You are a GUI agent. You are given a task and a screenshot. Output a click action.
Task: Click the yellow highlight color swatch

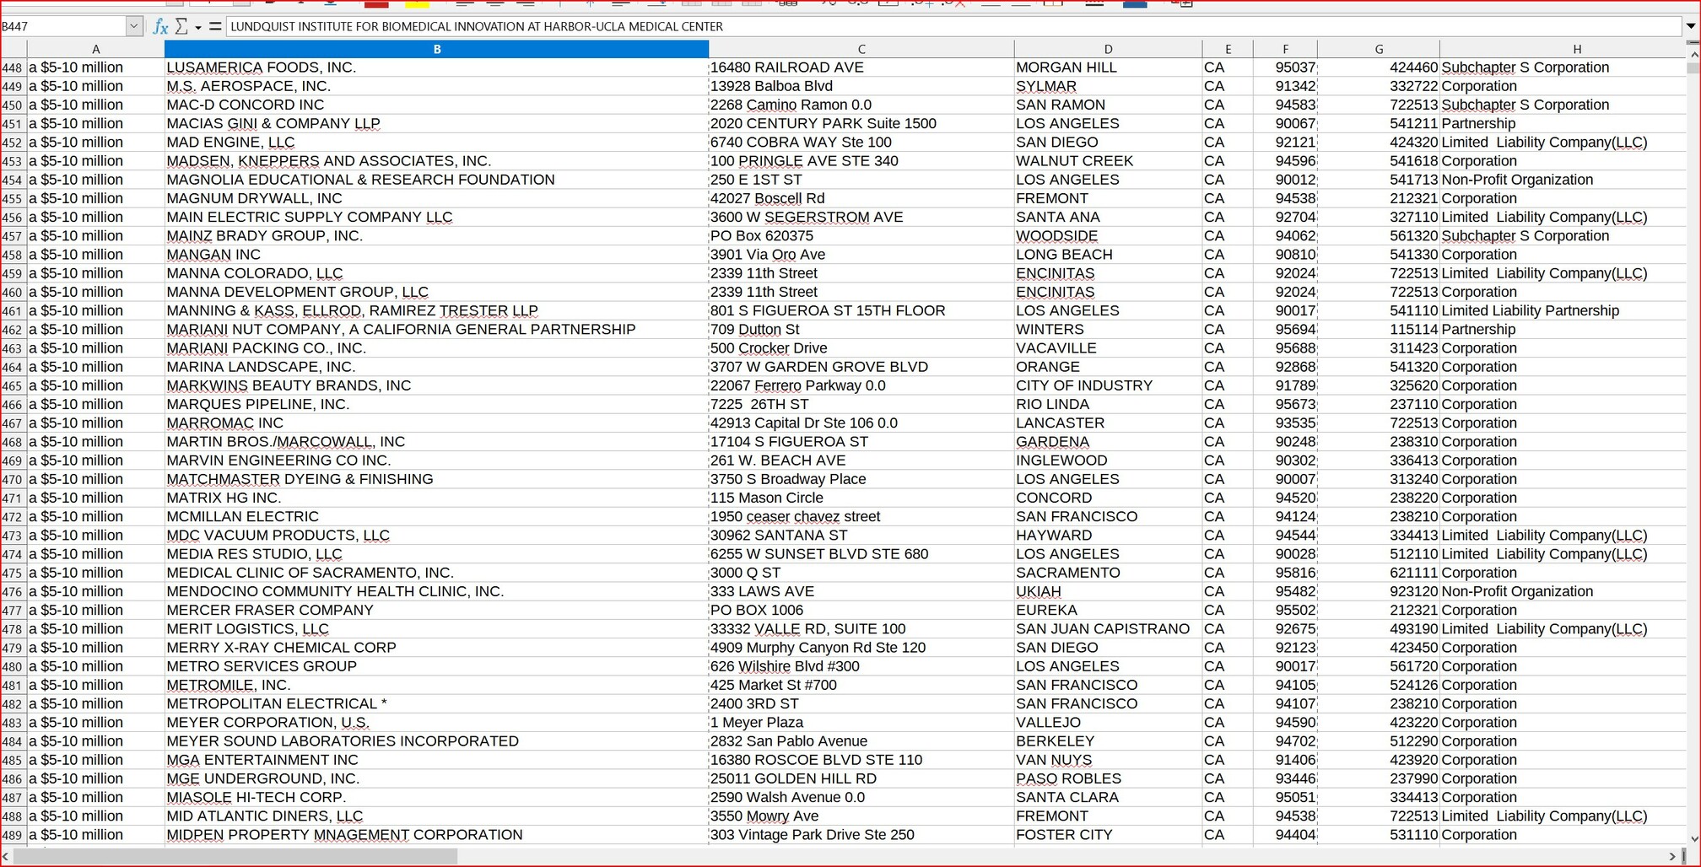[x=417, y=4]
